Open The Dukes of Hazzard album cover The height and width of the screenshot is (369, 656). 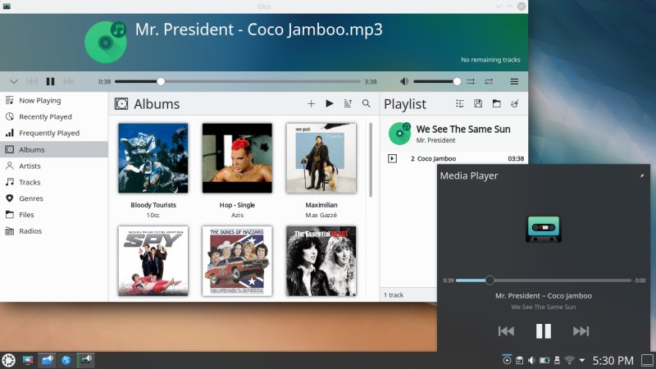click(x=237, y=261)
